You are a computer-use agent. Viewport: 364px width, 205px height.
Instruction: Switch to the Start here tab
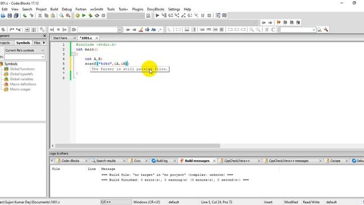[x=60, y=38]
